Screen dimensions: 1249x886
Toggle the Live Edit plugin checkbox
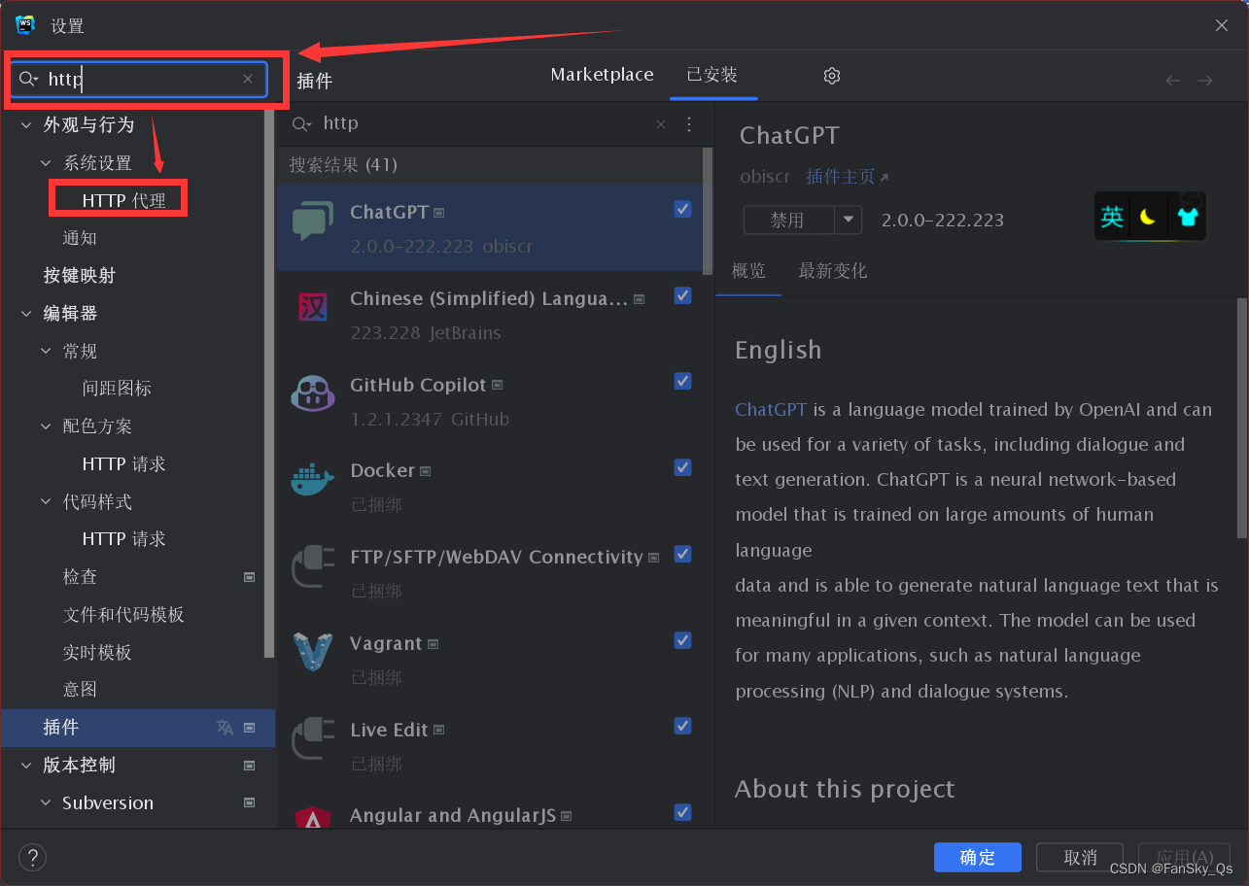[682, 726]
